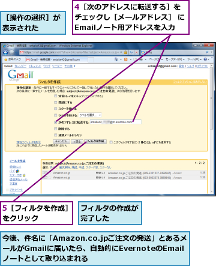The height and width of the screenshot is (266, 216).
Task: Open the 送信済みメール sidebar link
Action: click(x=19, y=180)
